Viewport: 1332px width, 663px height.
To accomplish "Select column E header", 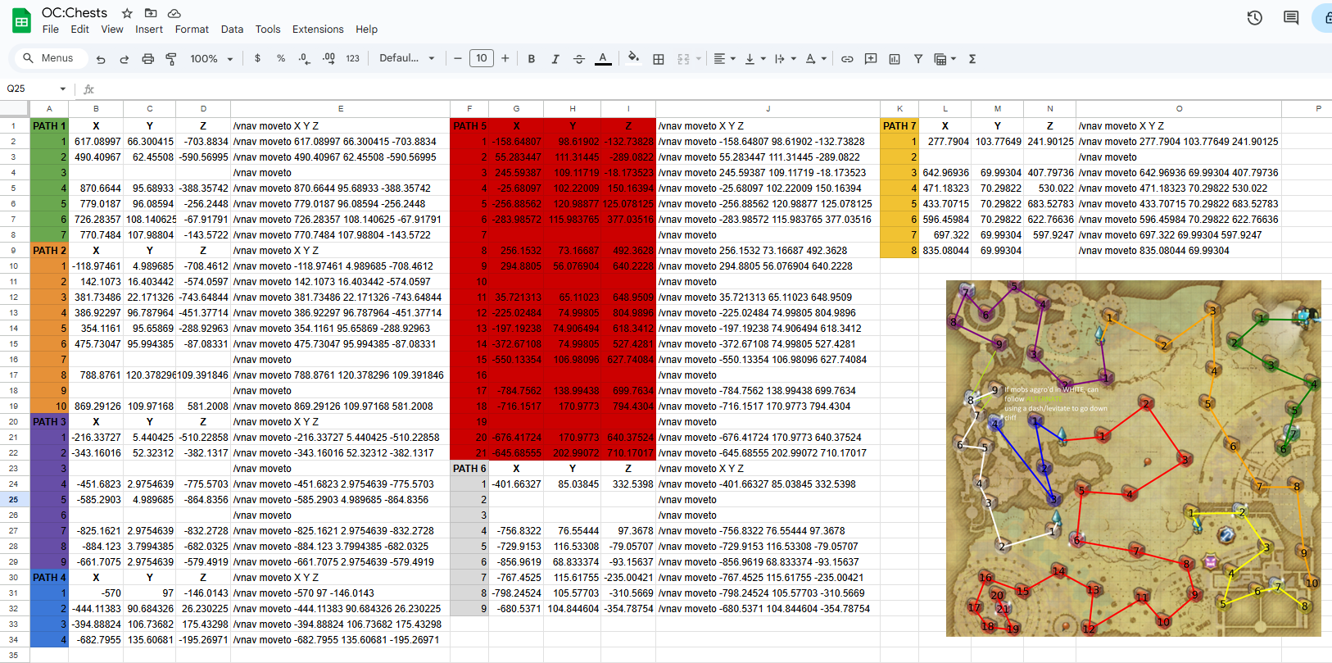I will tap(341, 108).
